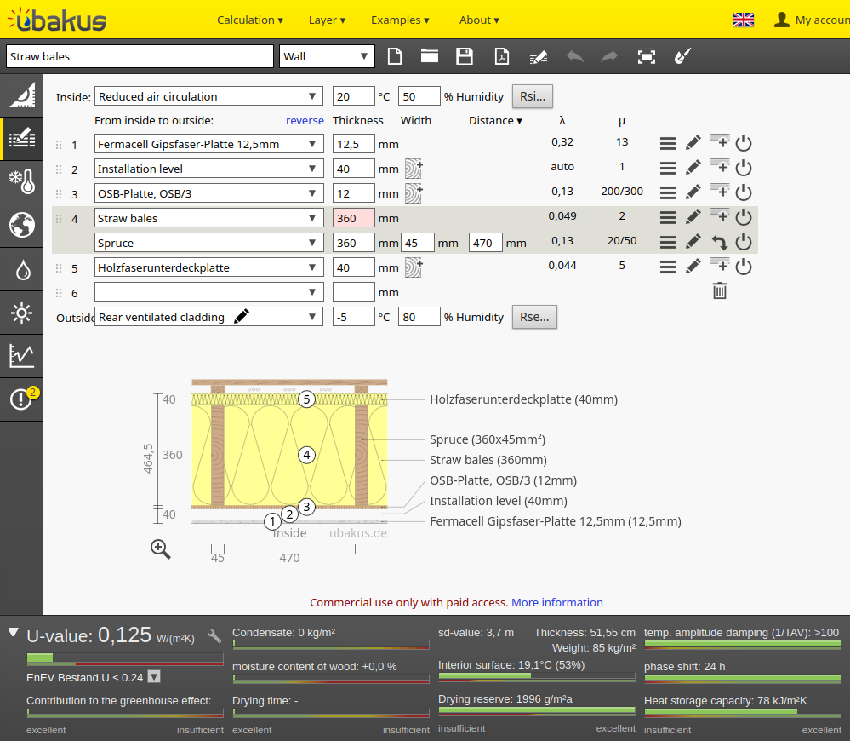The image size is (850, 741).
Task: Remove the Spruce sub-layer with return arrow
Action: click(x=719, y=242)
